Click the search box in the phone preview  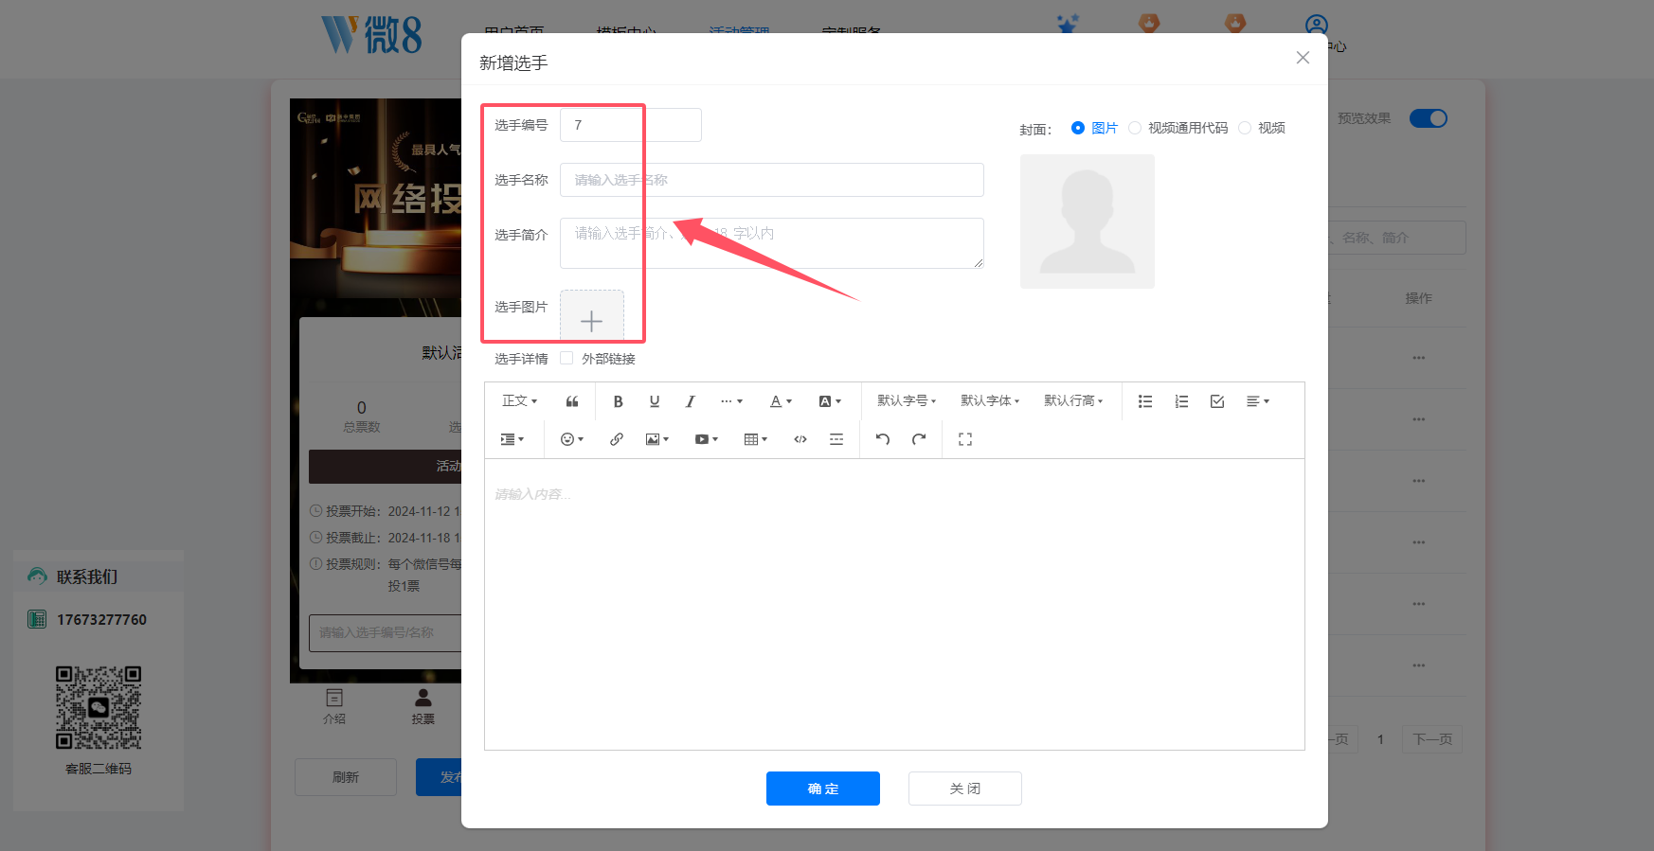click(x=385, y=633)
